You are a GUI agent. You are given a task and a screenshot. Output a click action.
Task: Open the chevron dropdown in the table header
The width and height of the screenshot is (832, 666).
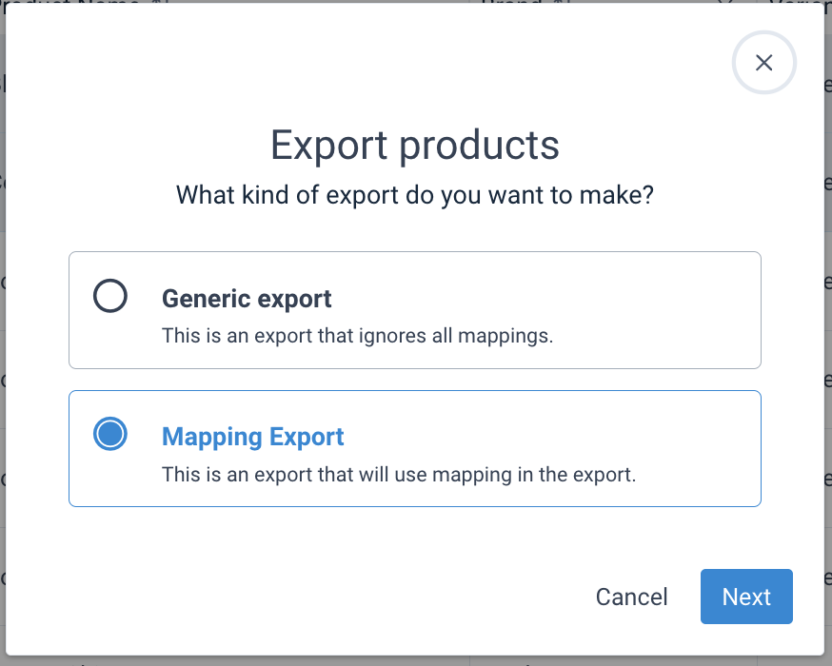724,3
